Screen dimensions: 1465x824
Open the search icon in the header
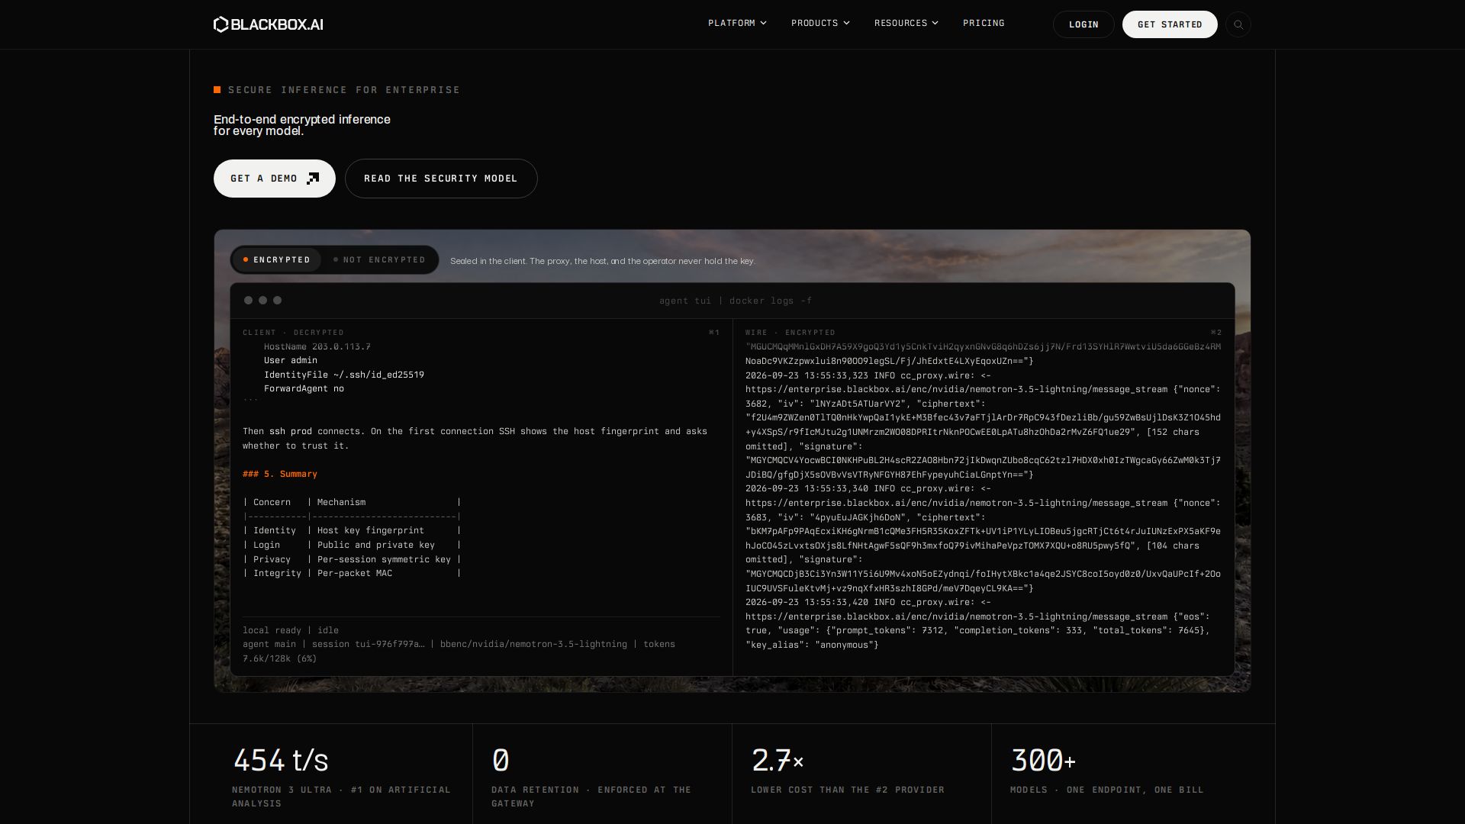tap(1238, 24)
